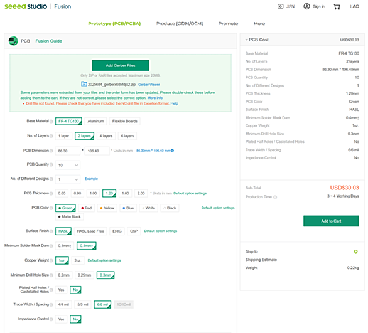Viewport: 368px width, 333px height.
Task: Select Red PCB color
Action: click(x=87, y=208)
